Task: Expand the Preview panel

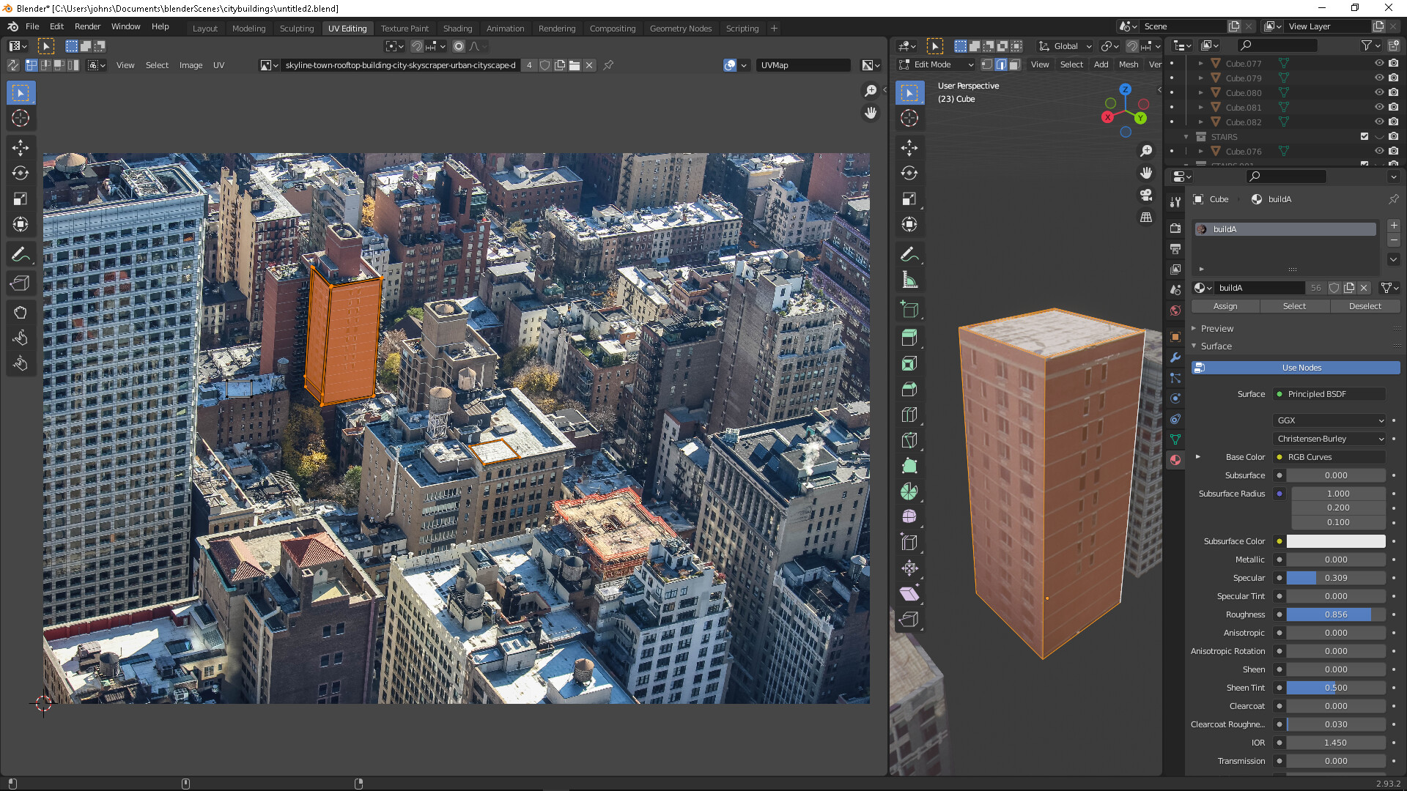Action: coord(1216,329)
